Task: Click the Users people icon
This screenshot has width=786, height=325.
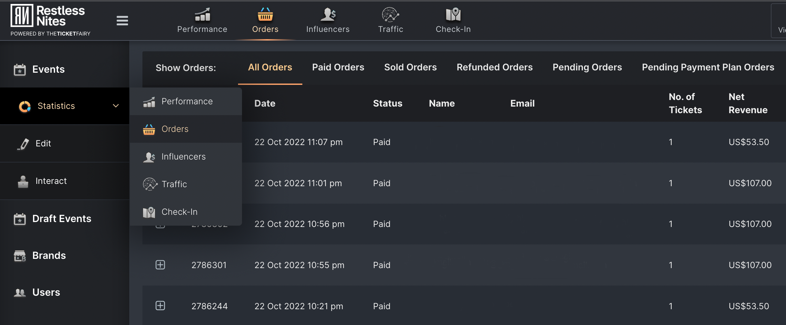Action: pos(20,292)
